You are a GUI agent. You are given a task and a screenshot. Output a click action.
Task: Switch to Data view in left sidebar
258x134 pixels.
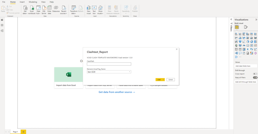pos(2,25)
